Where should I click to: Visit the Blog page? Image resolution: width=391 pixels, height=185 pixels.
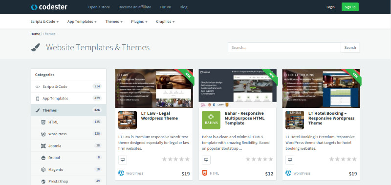point(184,7)
